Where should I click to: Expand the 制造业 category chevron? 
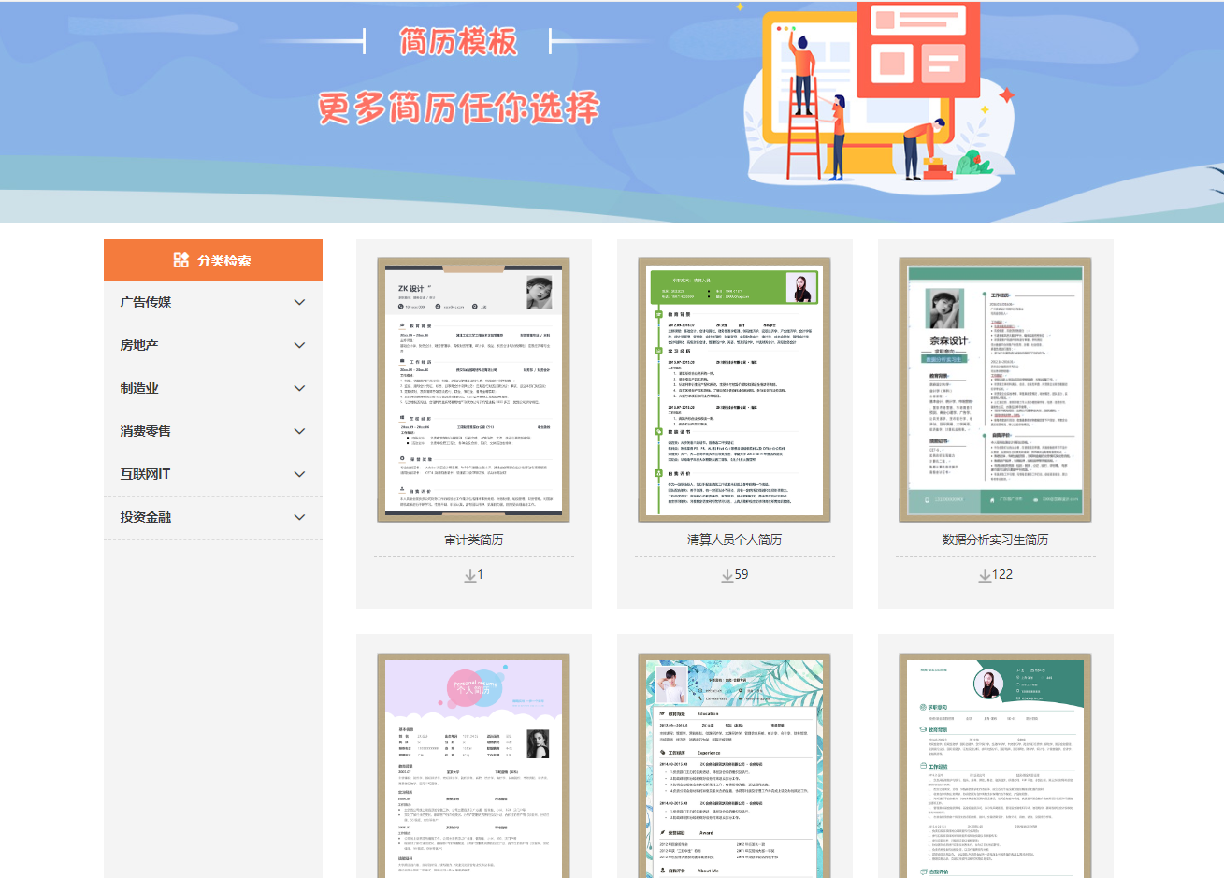[x=299, y=388]
